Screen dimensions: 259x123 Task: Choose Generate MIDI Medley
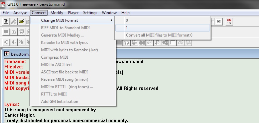pos(73,35)
